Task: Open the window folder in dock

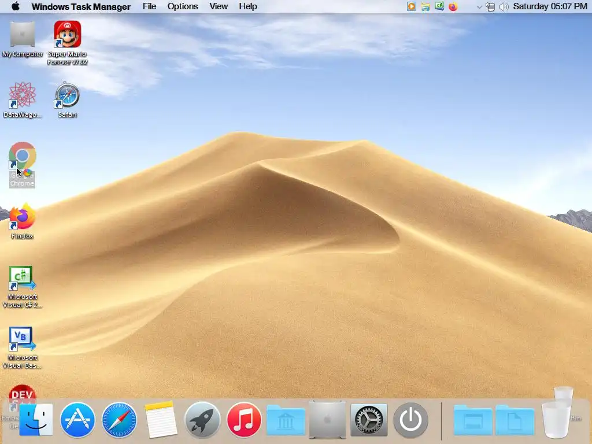Action: (473, 420)
